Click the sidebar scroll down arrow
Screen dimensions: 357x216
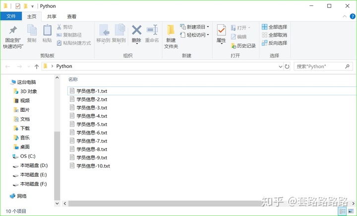57,203
